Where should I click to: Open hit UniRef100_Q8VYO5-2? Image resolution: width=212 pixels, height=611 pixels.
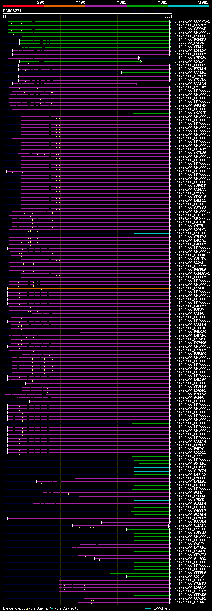(192, 21)
